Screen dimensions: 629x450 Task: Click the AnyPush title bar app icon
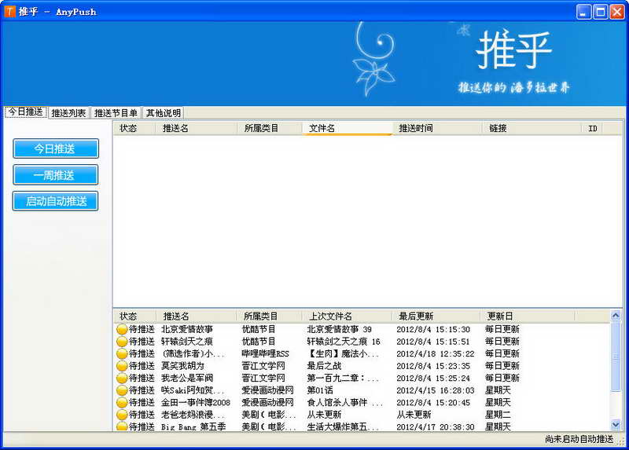[9, 12]
